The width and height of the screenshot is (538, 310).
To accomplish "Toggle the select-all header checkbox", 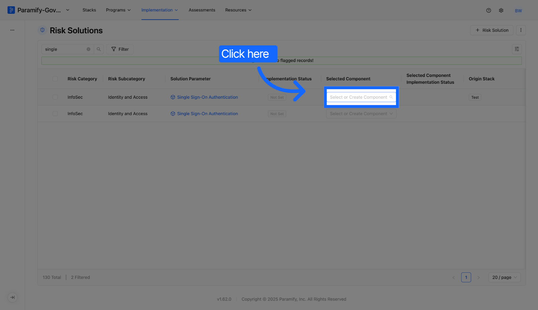I will click(55, 79).
